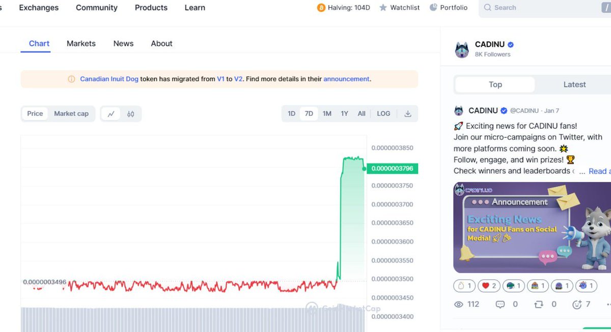Open the Products menu

pos(151,8)
